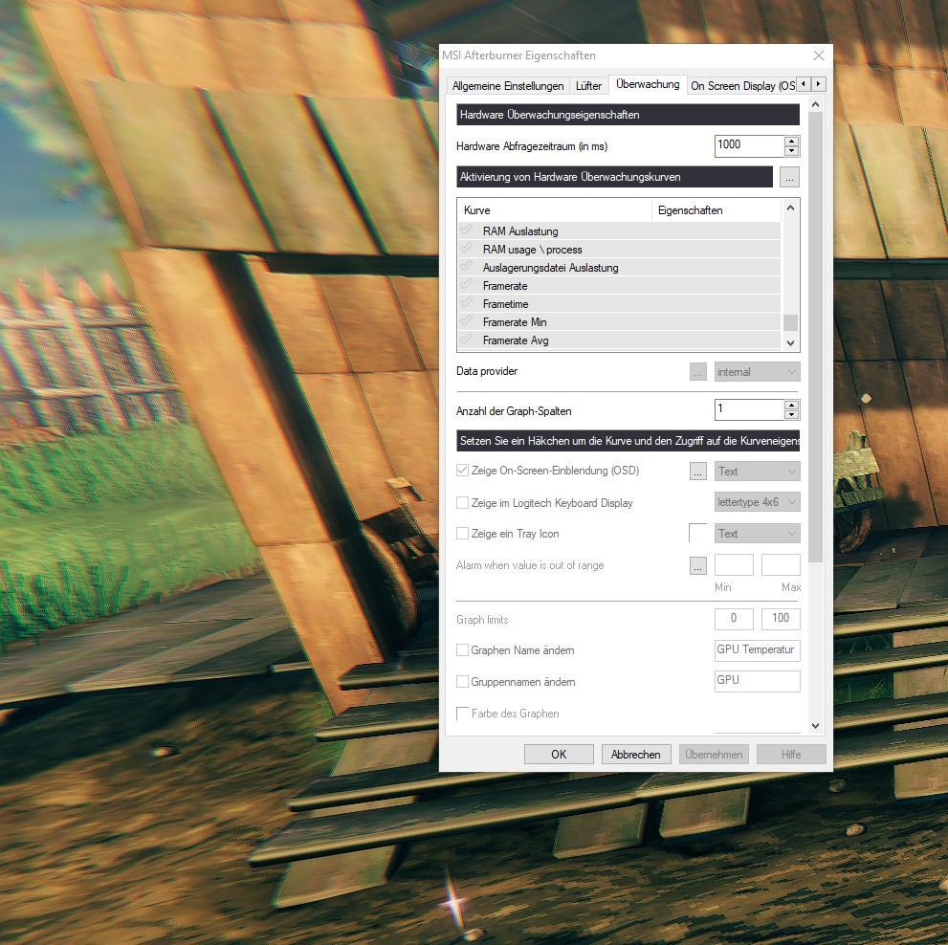This screenshot has width=948, height=945.
Task: Enable Graphen Name ändern checkbox
Action: point(462,650)
